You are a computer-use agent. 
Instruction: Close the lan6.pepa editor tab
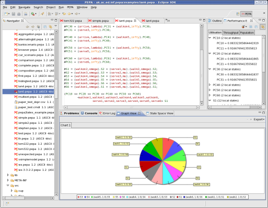[x=135, y=21]
